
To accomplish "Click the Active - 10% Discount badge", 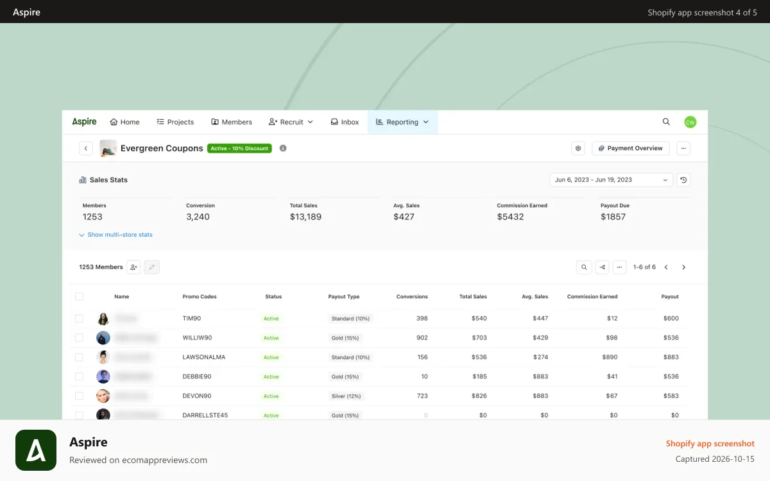I will click(x=239, y=148).
